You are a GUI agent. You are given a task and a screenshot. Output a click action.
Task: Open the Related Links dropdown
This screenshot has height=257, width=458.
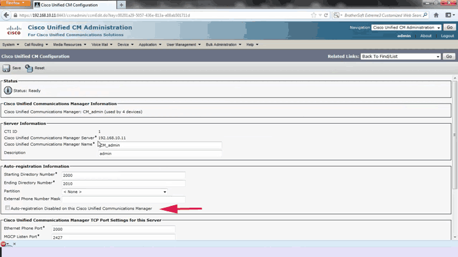click(x=401, y=56)
